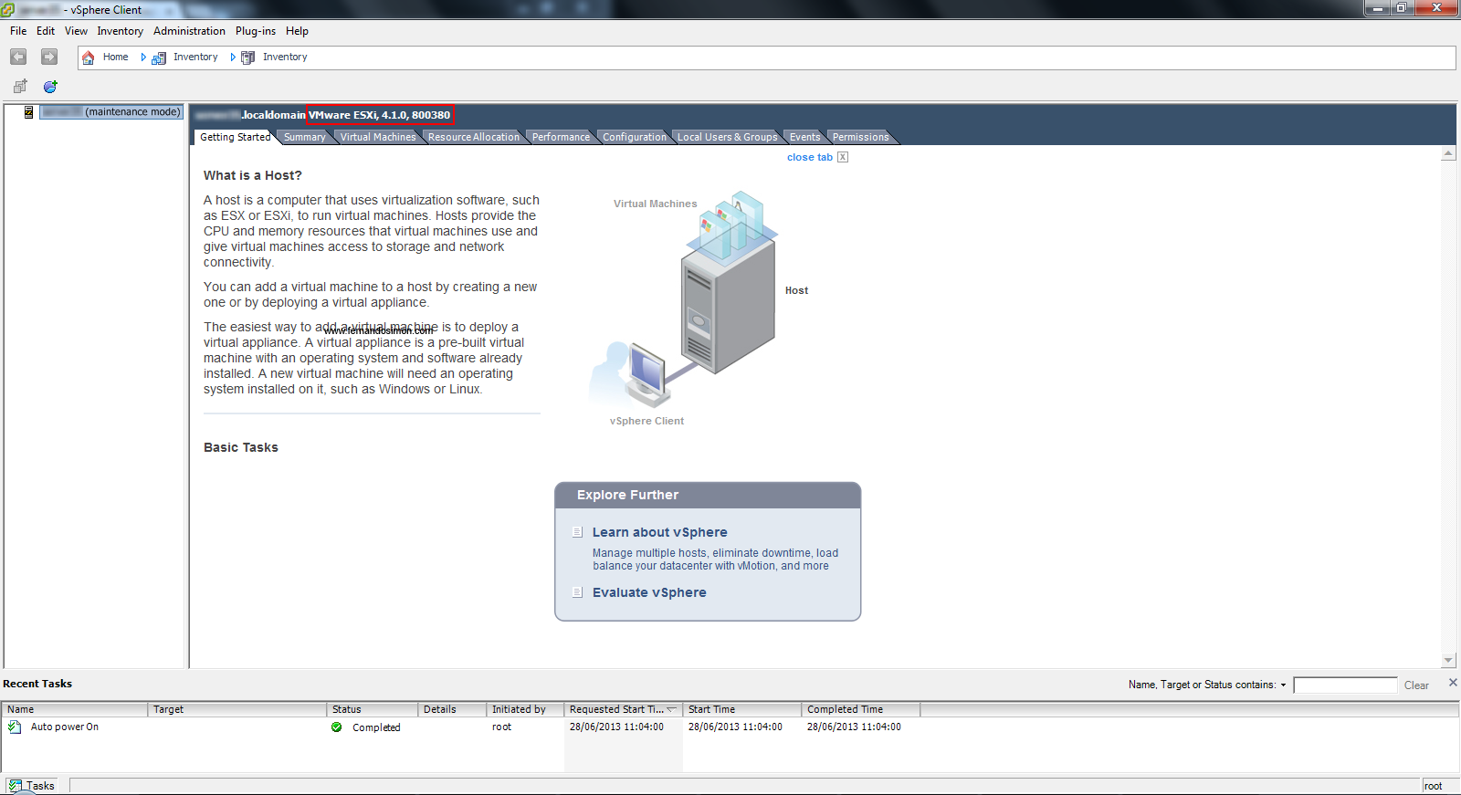Open the Name, Target or Status filter dropdown
The image size is (1461, 795).
click(1283, 685)
